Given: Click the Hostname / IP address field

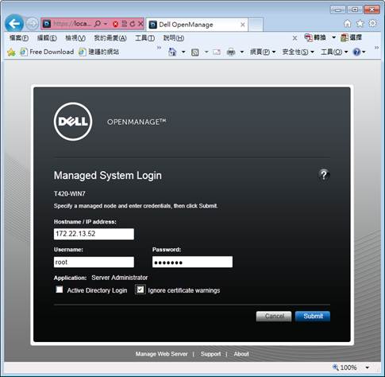Looking at the screenshot, I should coord(94,234).
